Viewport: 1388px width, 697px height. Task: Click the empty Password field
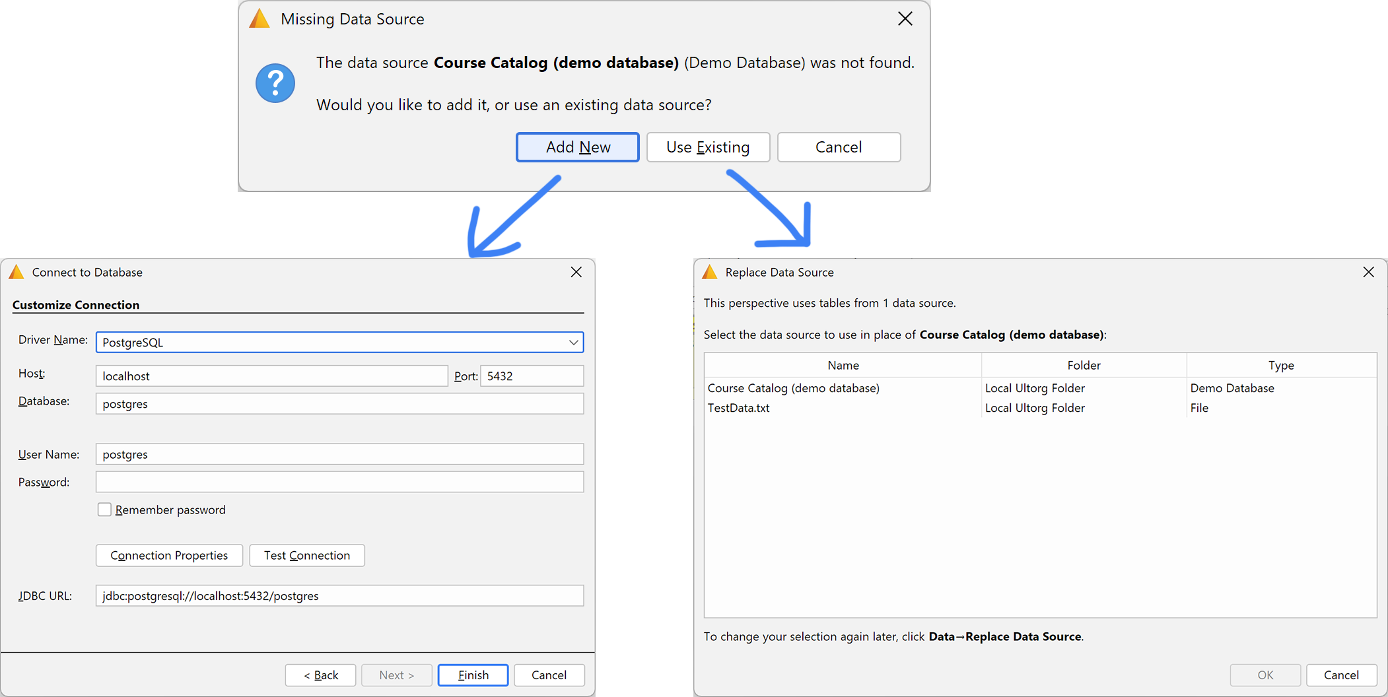(339, 482)
